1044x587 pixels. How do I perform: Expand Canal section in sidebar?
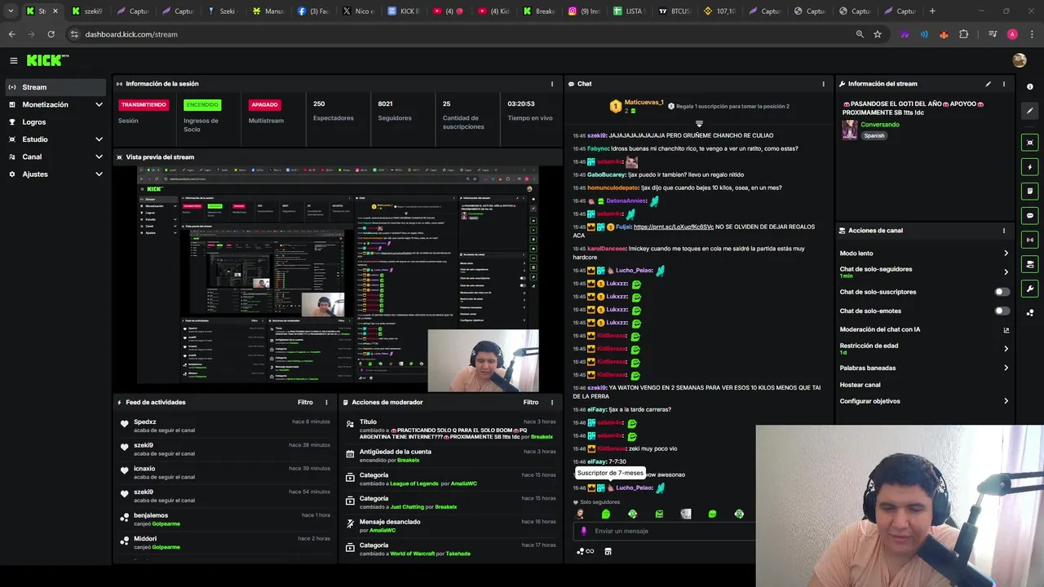(99, 157)
